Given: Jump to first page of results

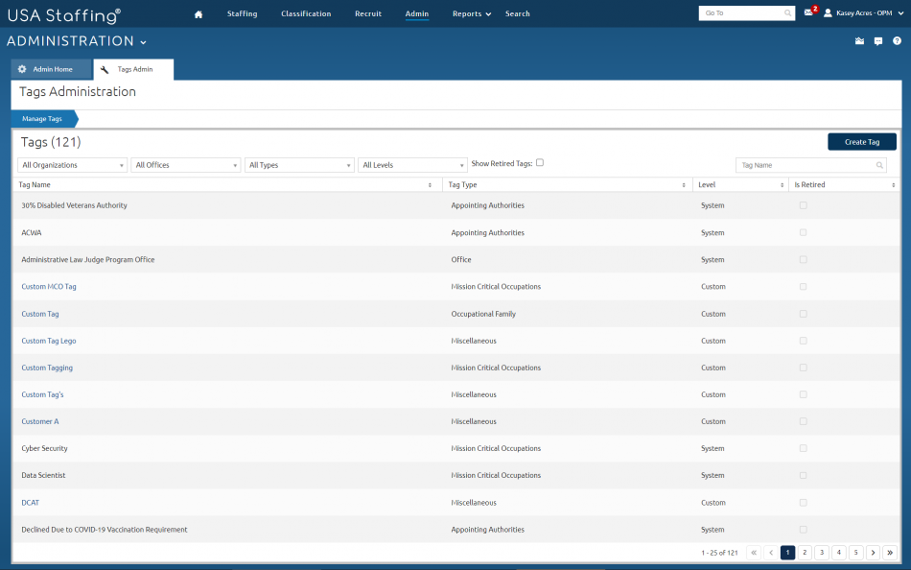Looking at the screenshot, I should [x=754, y=553].
